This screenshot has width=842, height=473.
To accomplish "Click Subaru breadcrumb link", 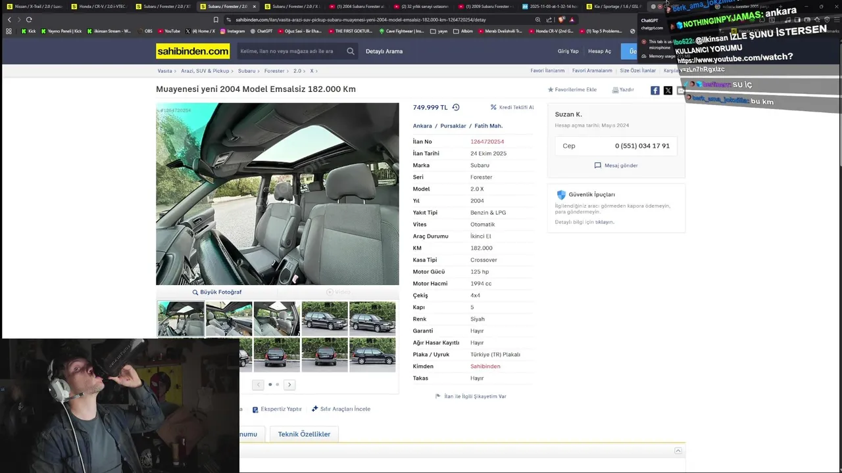I will click(247, 71).
